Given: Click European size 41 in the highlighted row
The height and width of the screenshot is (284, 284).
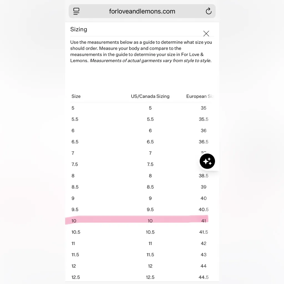Looking at the screenshot, I should point(204,221).
